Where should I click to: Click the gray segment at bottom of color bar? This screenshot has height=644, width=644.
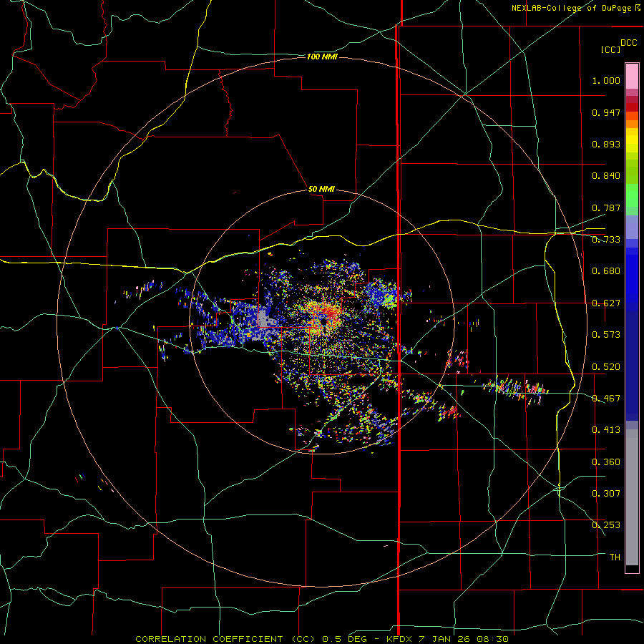point(632,497)
